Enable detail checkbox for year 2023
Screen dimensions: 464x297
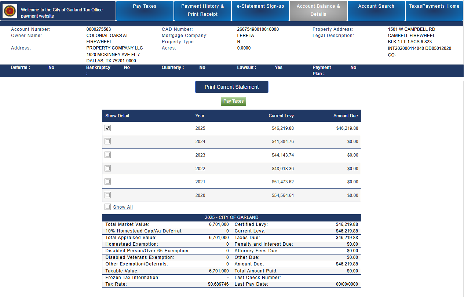point(108,155)
